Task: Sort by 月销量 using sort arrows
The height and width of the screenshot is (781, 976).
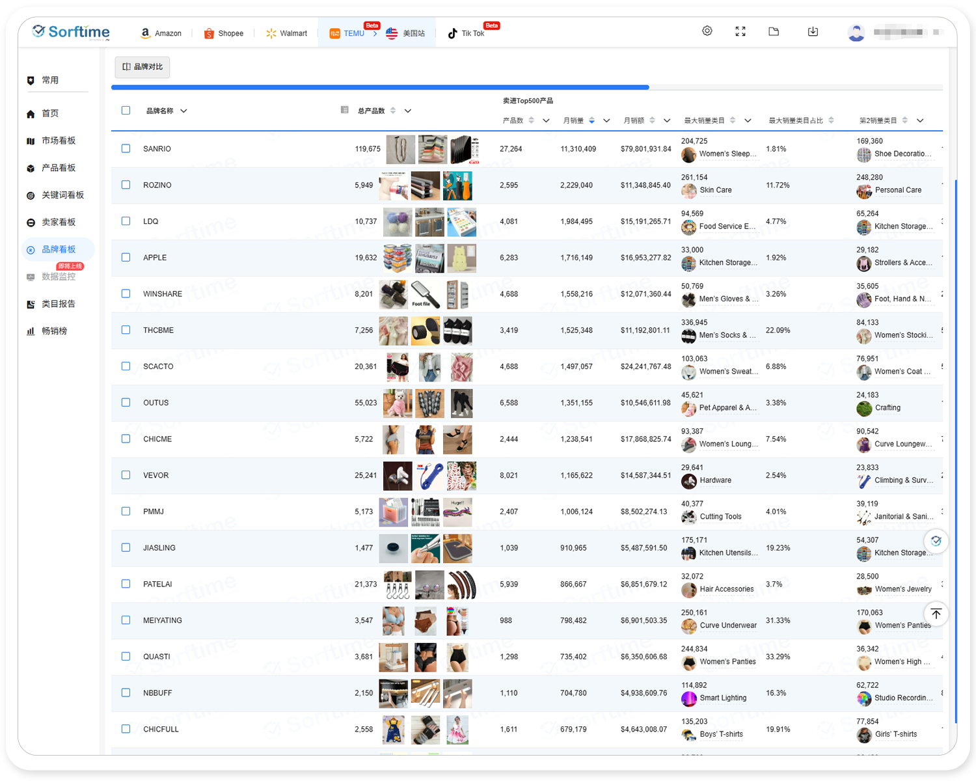Action: pyautogui.click(x=591, y=120)
